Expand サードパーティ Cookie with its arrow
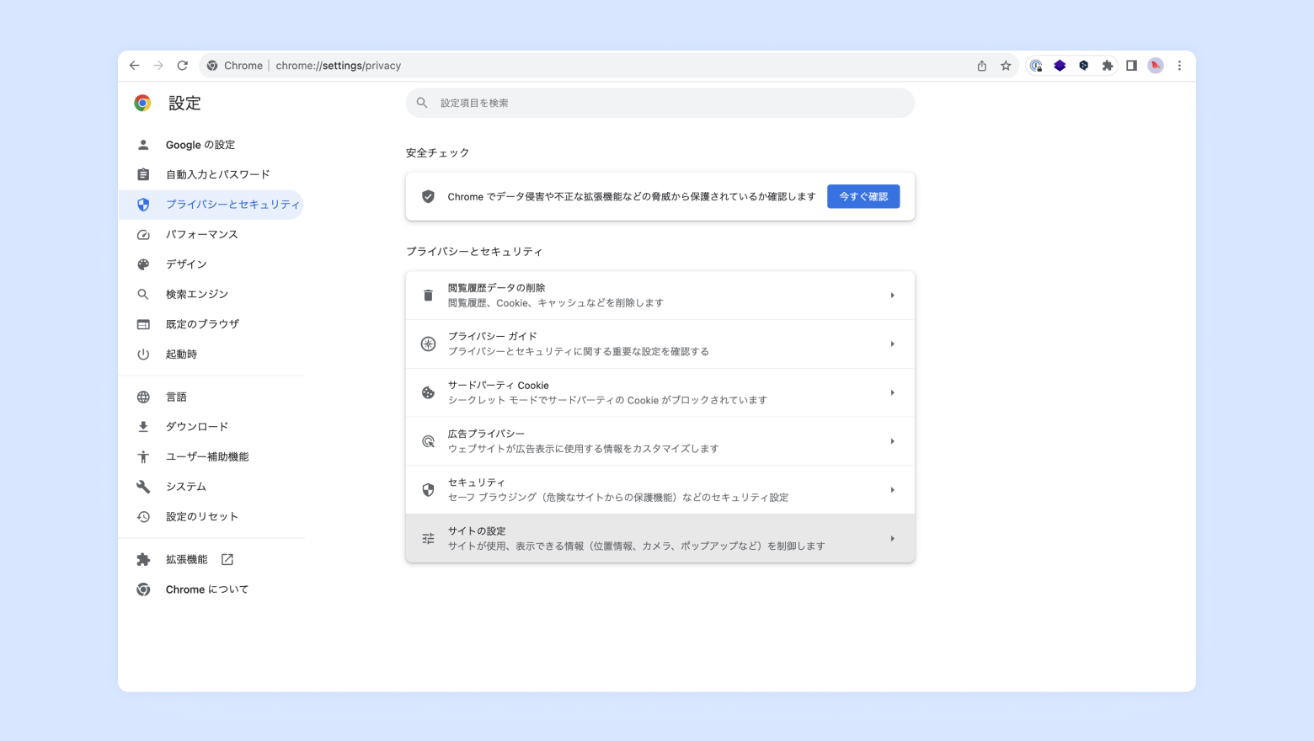This screenshot has height=741, width=1314. pyautogui.click(x=892, y=392)
